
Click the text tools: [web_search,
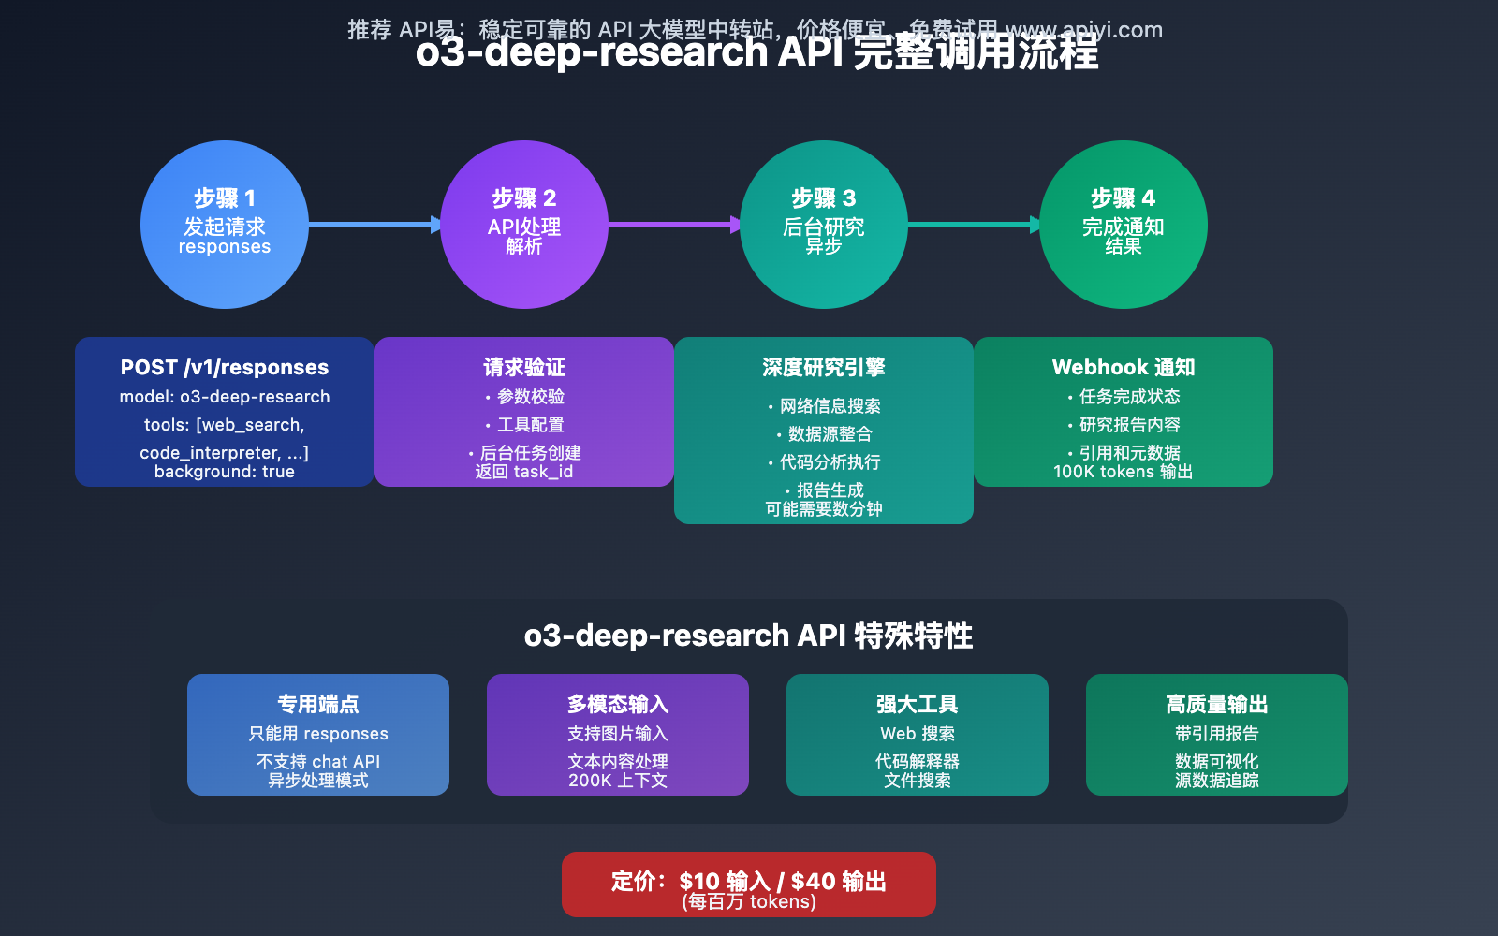[x=225, y=425]
